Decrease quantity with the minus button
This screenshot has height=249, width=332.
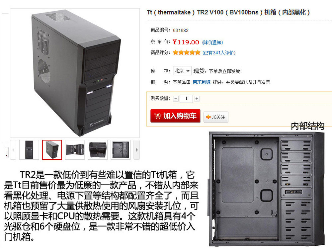pyautogui.click(x=176, y=99)
